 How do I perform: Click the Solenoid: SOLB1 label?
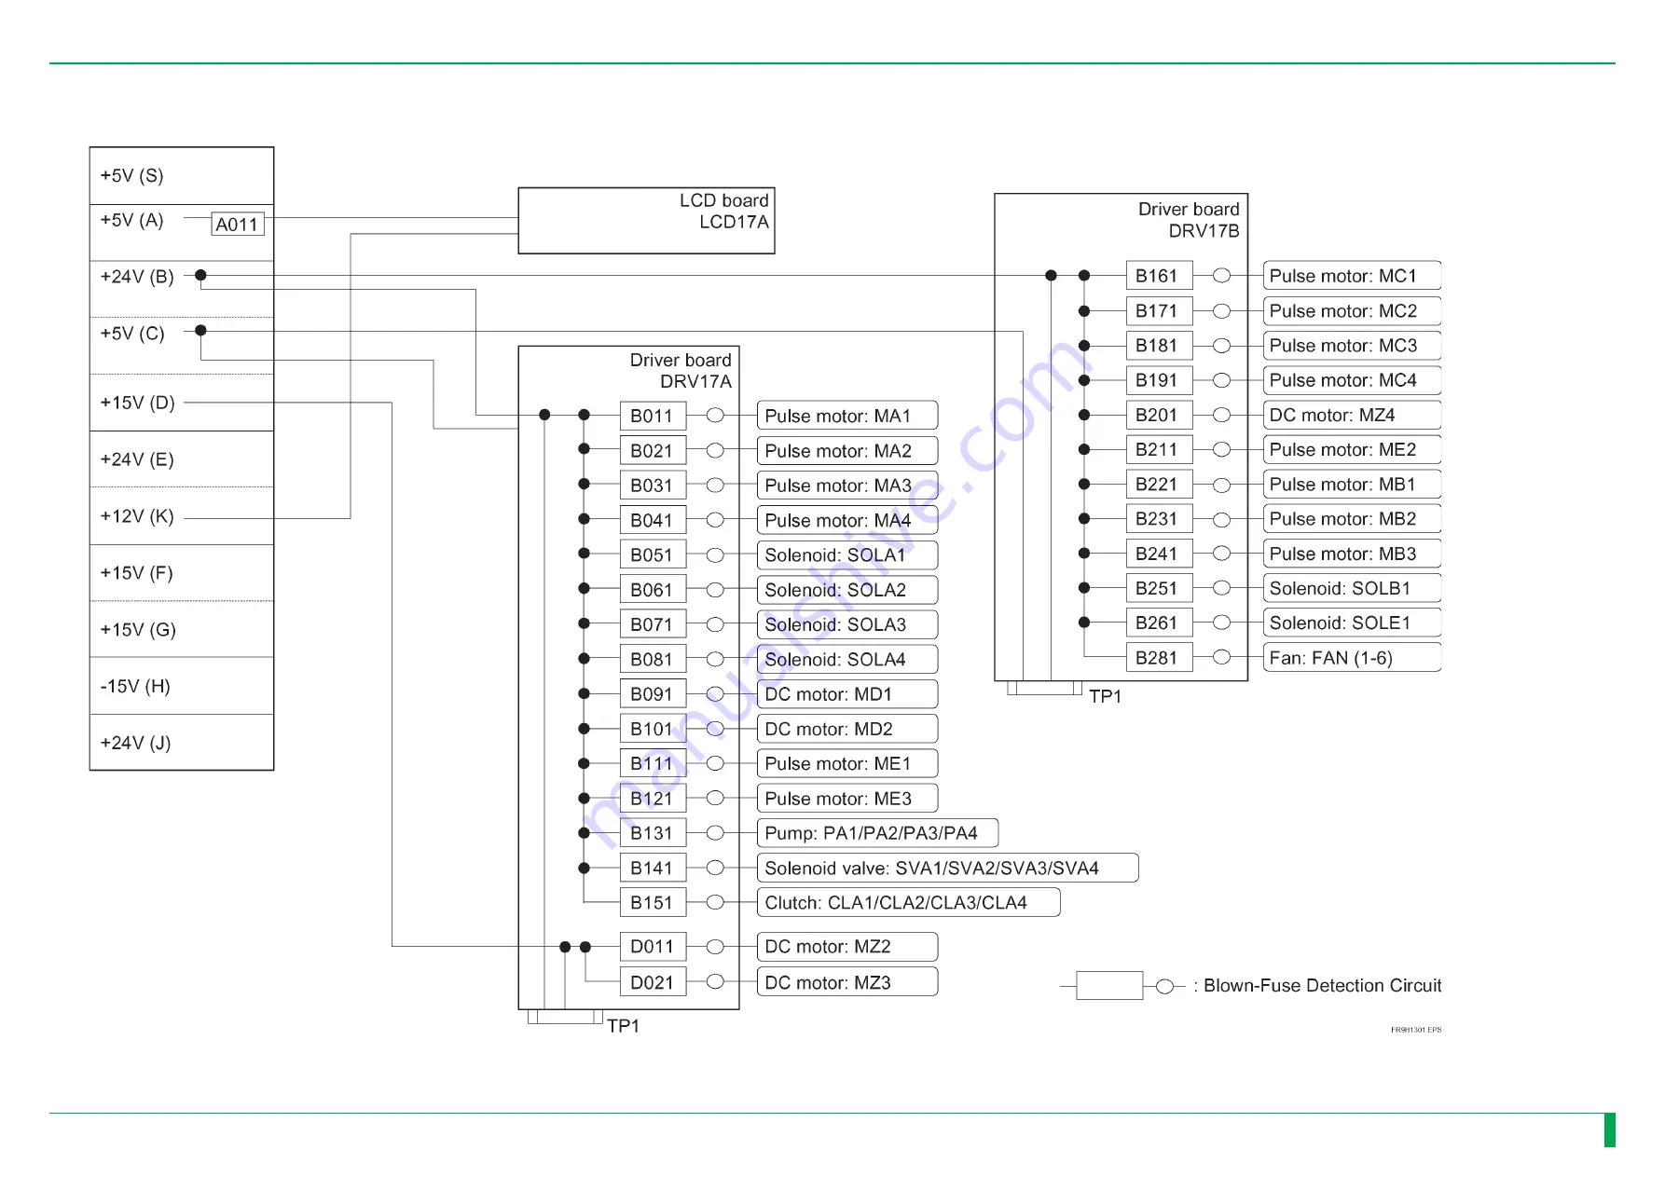click(x=1352, y=588)
